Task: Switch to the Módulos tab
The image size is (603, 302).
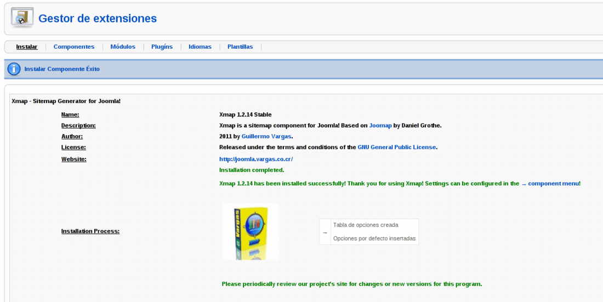Action: (123, 47)
